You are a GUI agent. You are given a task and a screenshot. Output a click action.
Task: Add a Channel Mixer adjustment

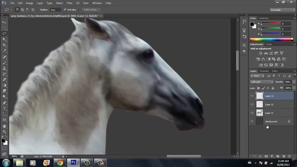(x=279, y=59)
